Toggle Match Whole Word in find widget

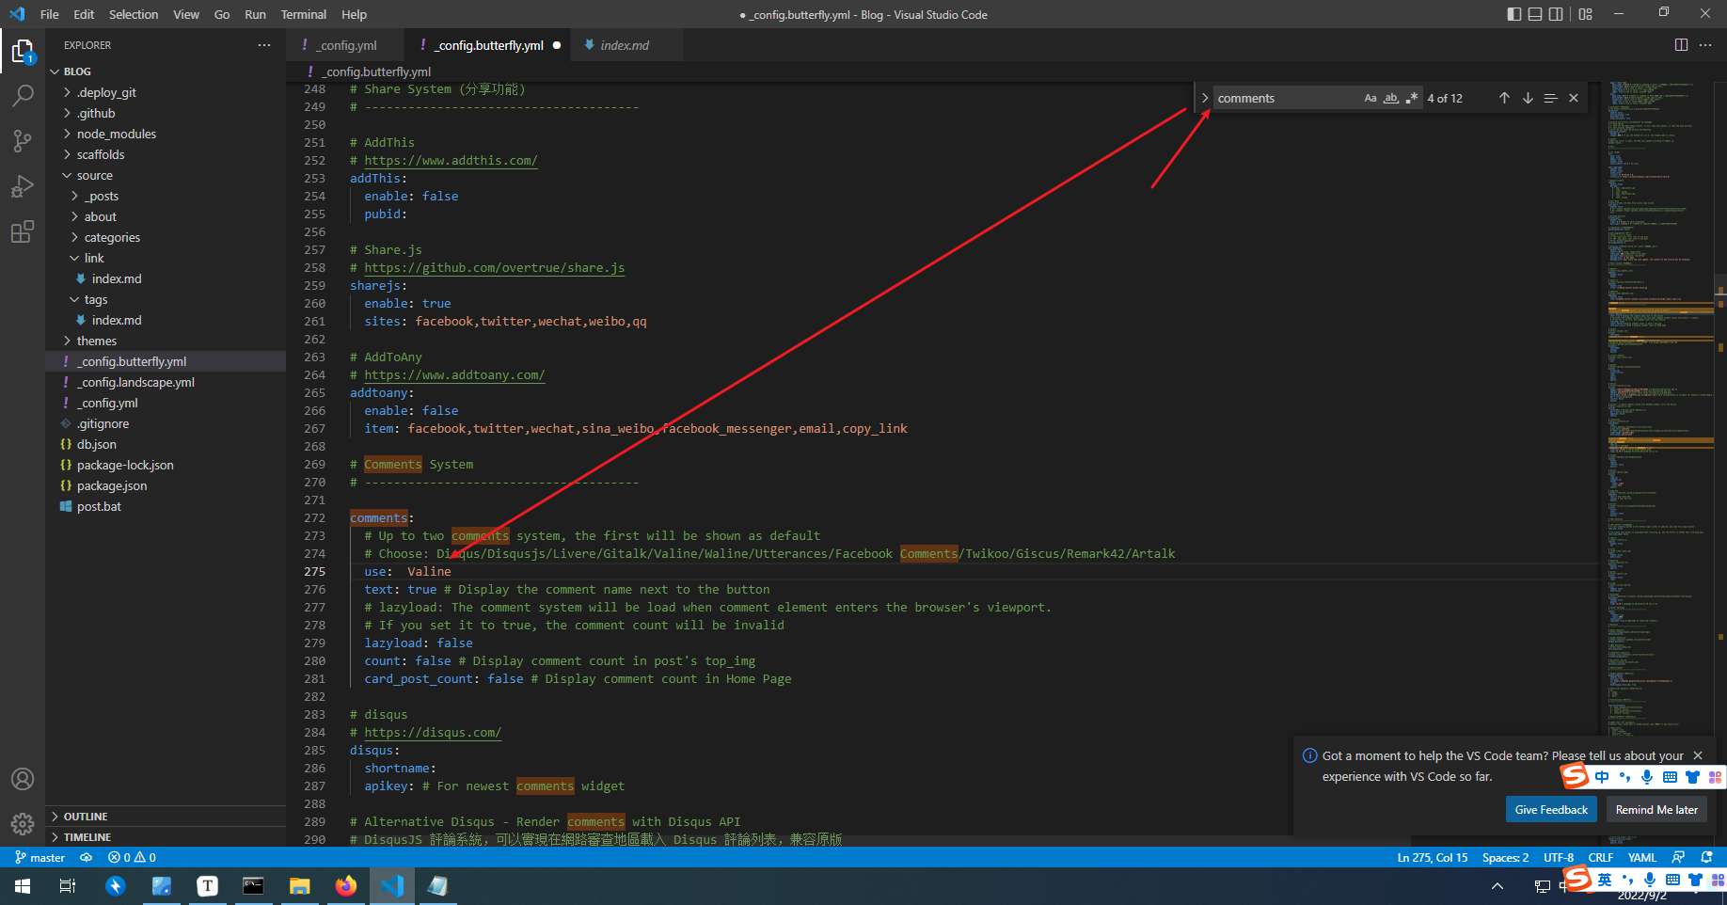click(1391, 98)
